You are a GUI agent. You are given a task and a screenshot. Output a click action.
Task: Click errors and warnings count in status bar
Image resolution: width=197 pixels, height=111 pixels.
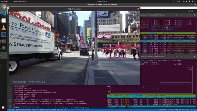(x=11, y=110)
